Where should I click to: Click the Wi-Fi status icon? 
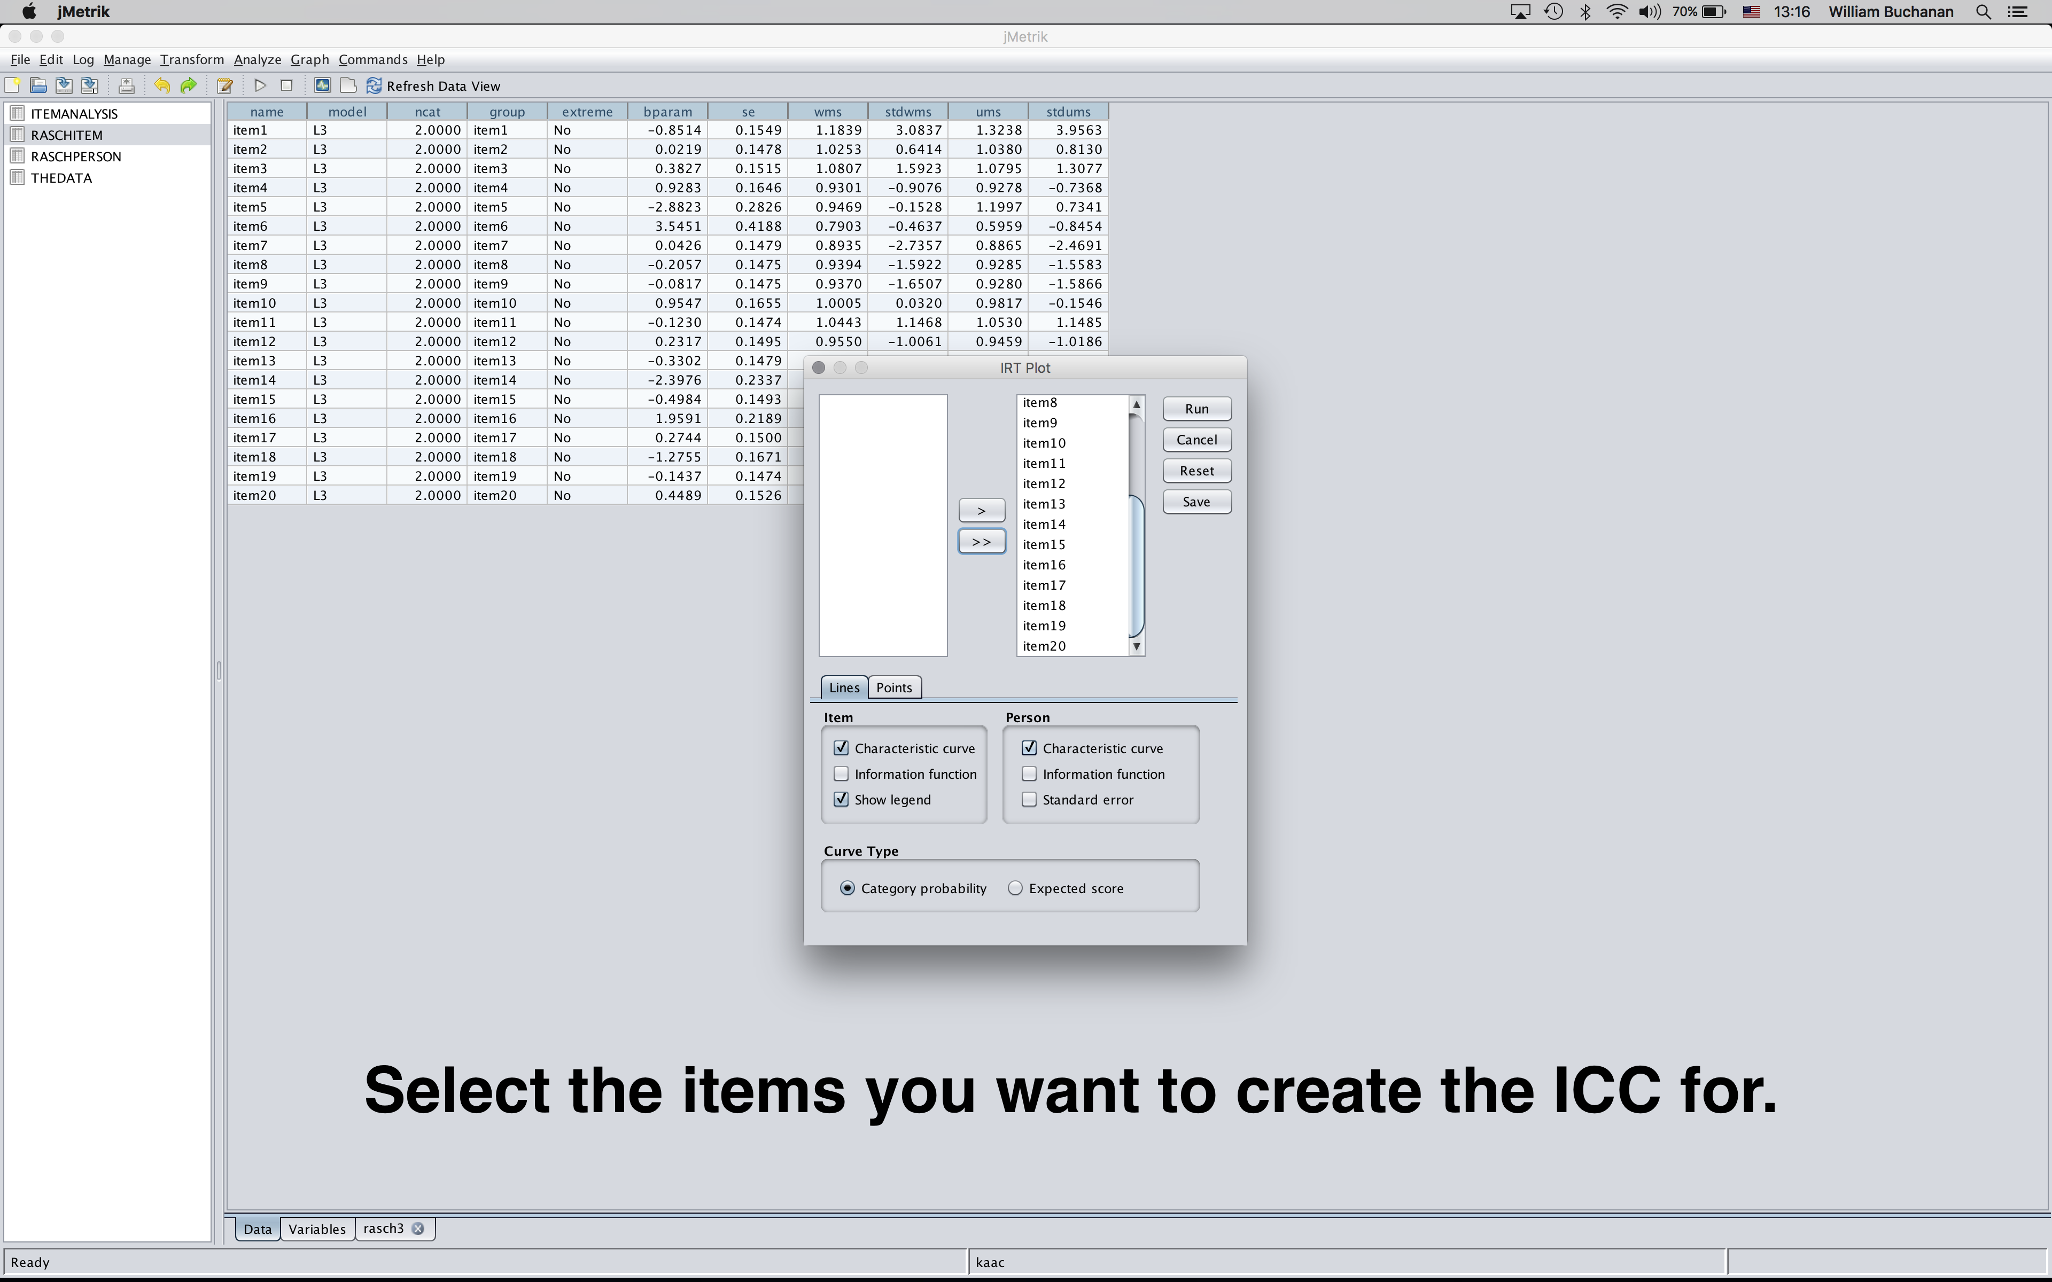tap(1617, 12)
